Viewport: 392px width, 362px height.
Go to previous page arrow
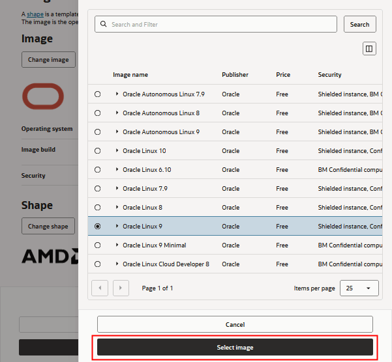[x=100, y=288]
